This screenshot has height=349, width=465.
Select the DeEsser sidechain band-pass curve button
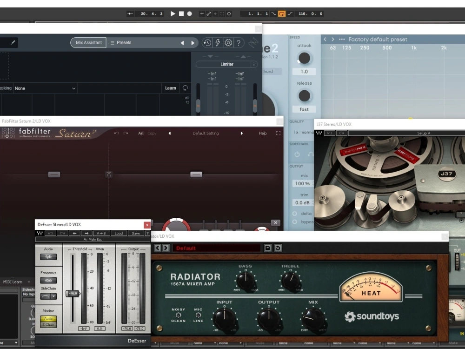click(46, 296)
